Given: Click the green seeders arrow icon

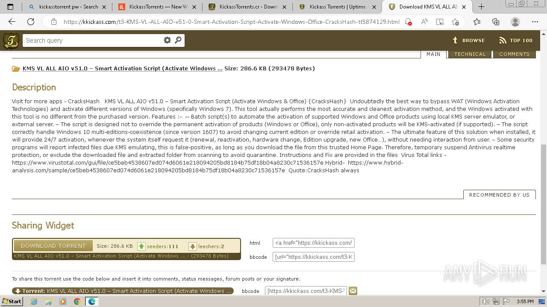Looking at the screenshot, I should click(141, 246).
